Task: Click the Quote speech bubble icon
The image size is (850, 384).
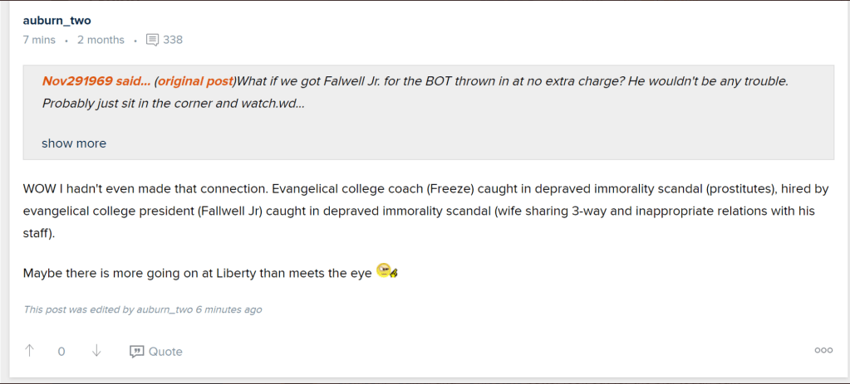Action: (x=137, y=352)
